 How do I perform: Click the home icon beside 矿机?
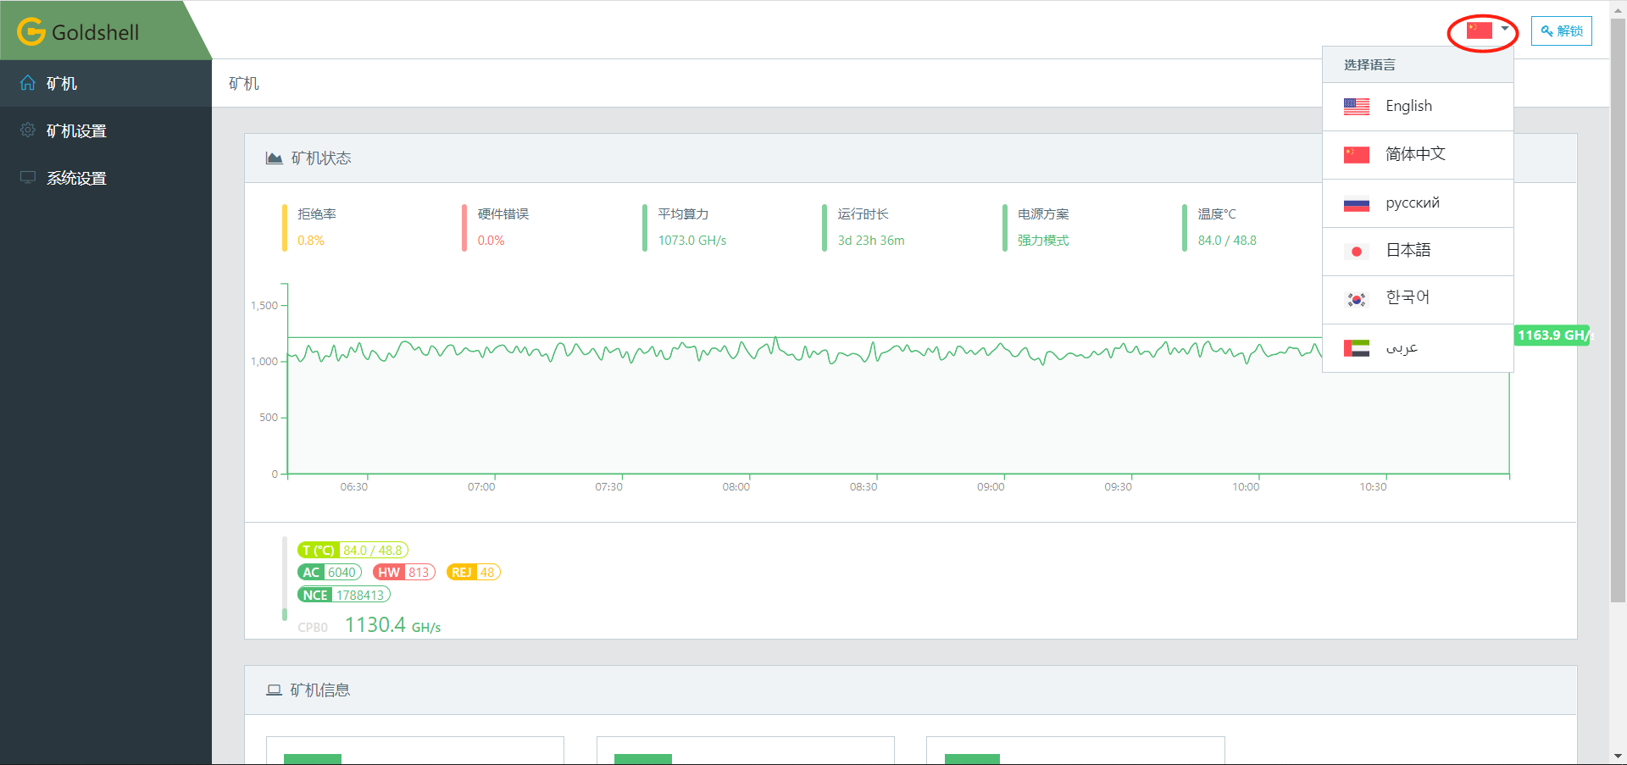point(28,83)
